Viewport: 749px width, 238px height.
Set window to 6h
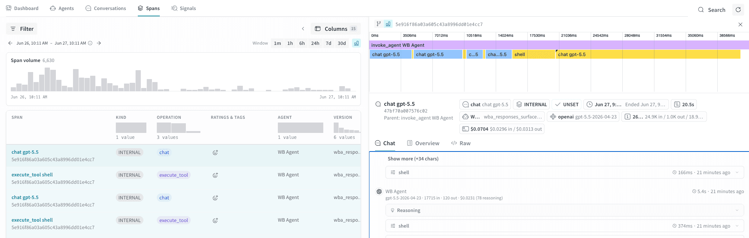point(302,43)
